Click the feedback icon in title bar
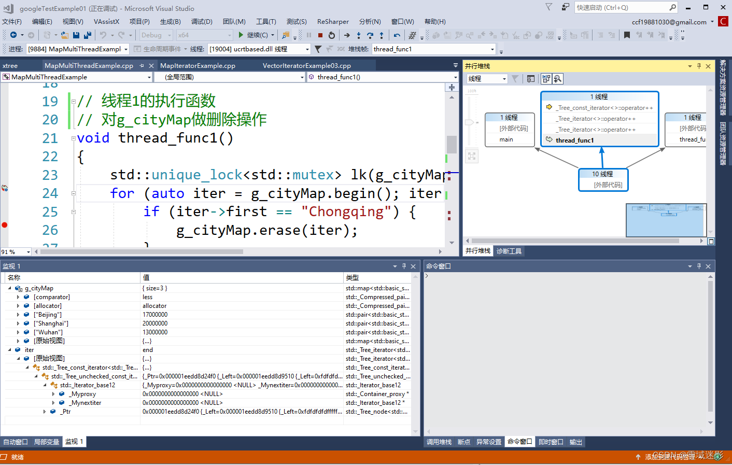The width and height of the screenshot is (732, 465). click(x=565, y=7)
